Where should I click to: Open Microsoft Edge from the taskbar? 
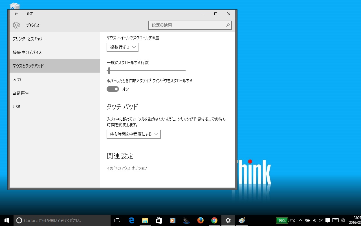(x=131, y=220)
